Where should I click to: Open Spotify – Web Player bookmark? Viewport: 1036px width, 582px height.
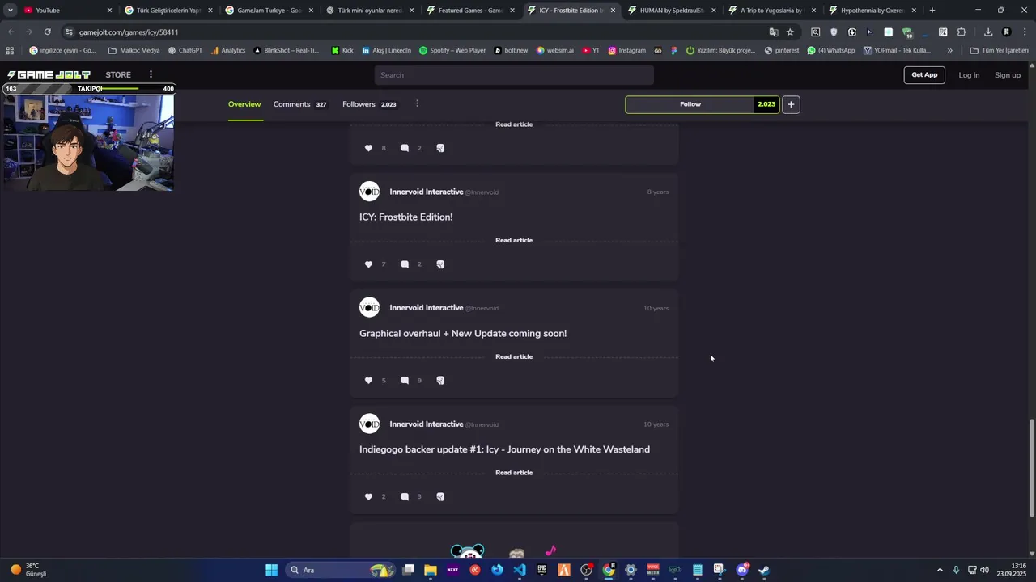[x=452, y=50]
